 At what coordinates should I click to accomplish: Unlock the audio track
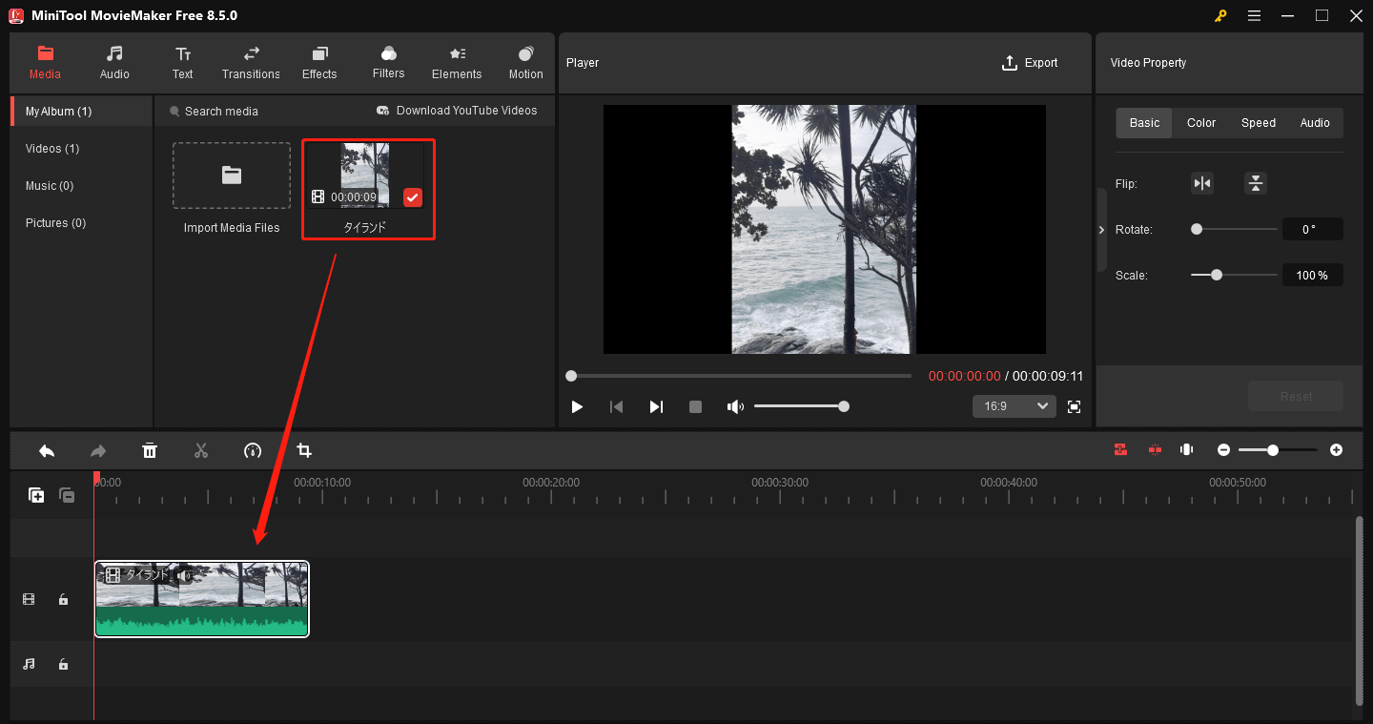(x=63, y=664)
